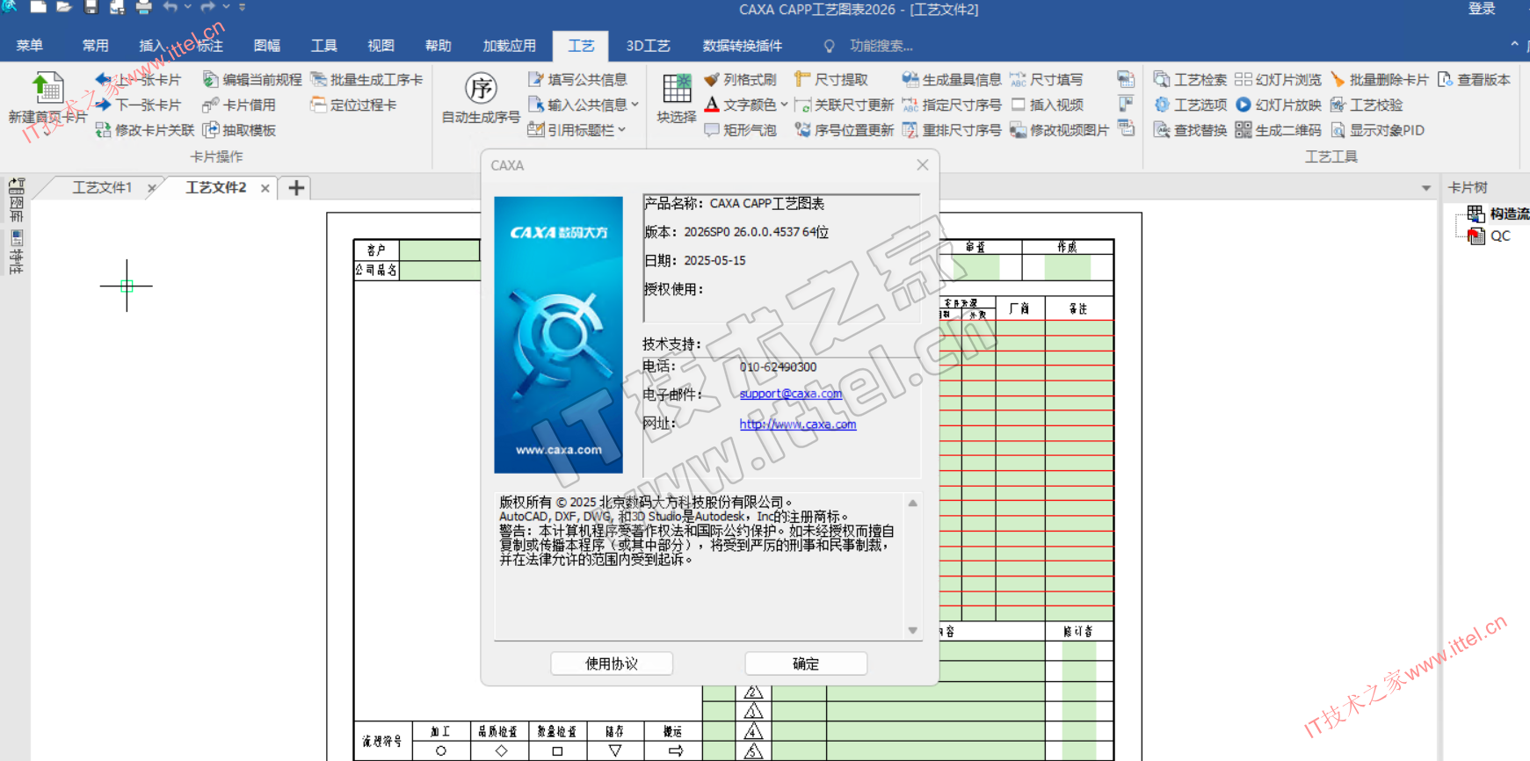Select the 块选择 tool
This screenshot has width=1530, height=761.
(677, 89)
